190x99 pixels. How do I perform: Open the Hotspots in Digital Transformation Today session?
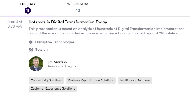pyautogui.click(x=68, y=22)
